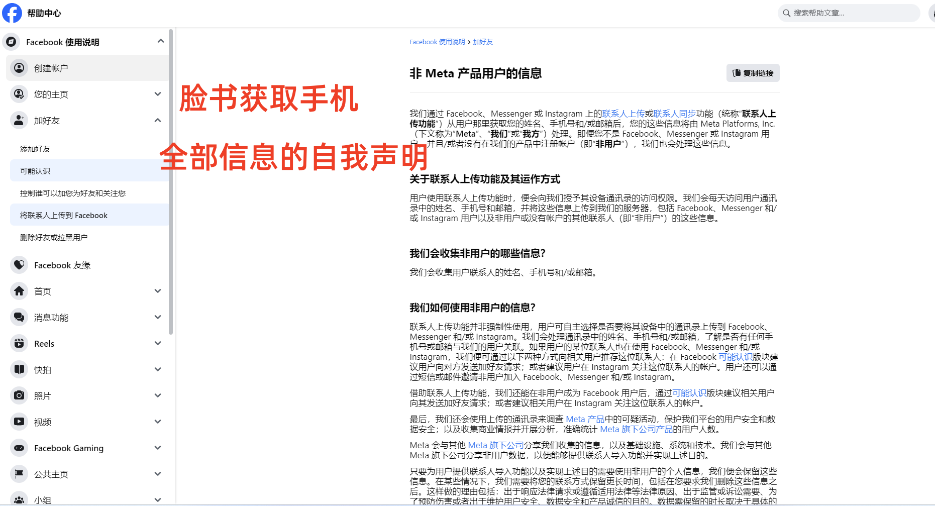Expand the 公共主页 section chevron
Image resolution: width=935 pixels, height=506 pixels.
[158, 474]
